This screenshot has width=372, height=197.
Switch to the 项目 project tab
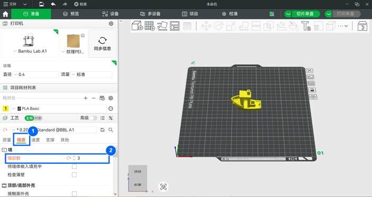pyautogui.click(x=190, y=14)
